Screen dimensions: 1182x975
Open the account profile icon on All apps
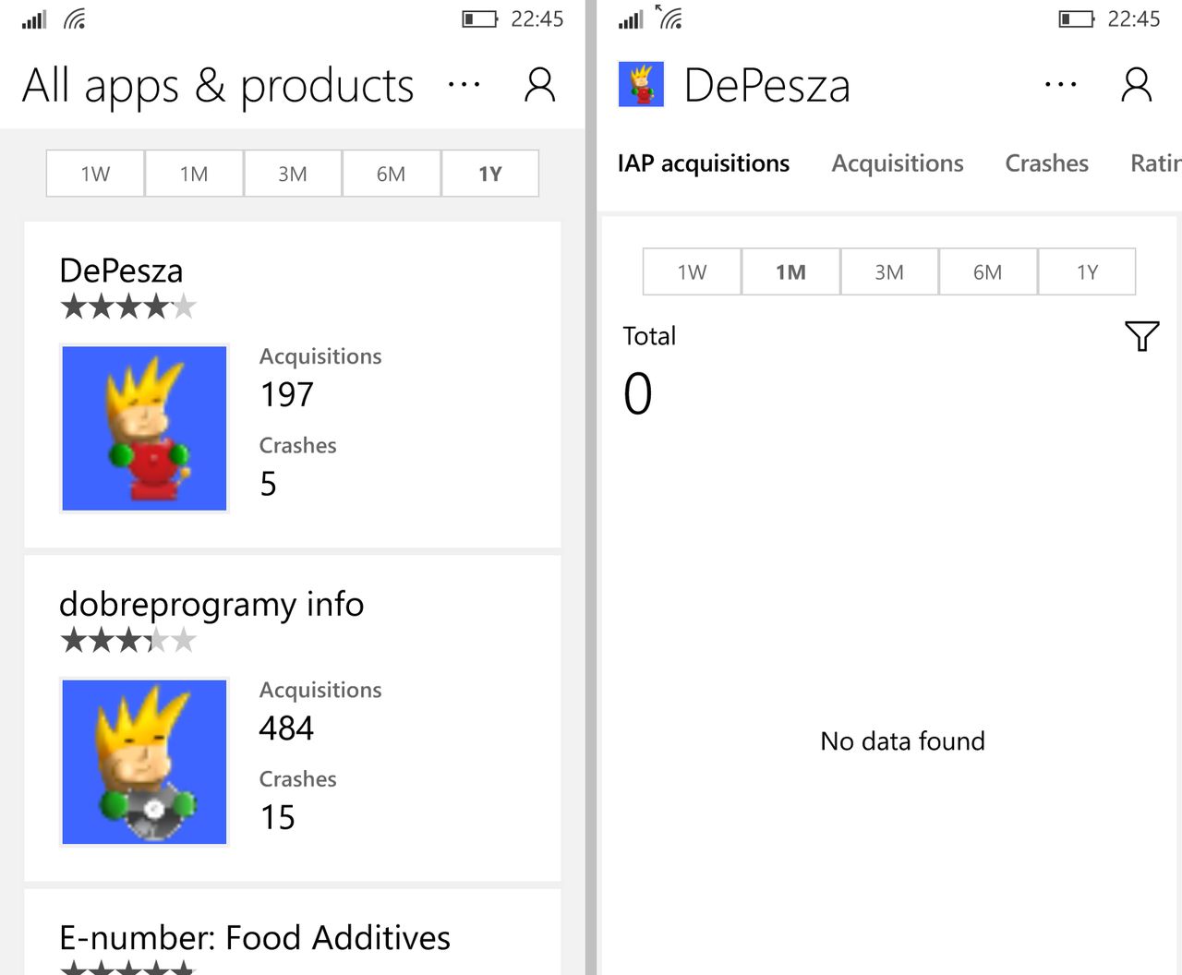coord(540,85)
